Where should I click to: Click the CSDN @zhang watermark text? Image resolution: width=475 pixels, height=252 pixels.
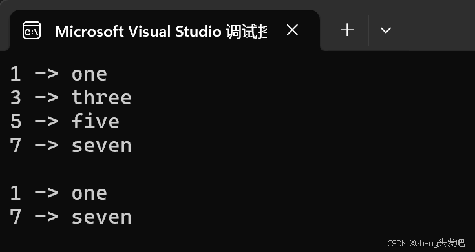pyautogui.click(x=426, y=242)
